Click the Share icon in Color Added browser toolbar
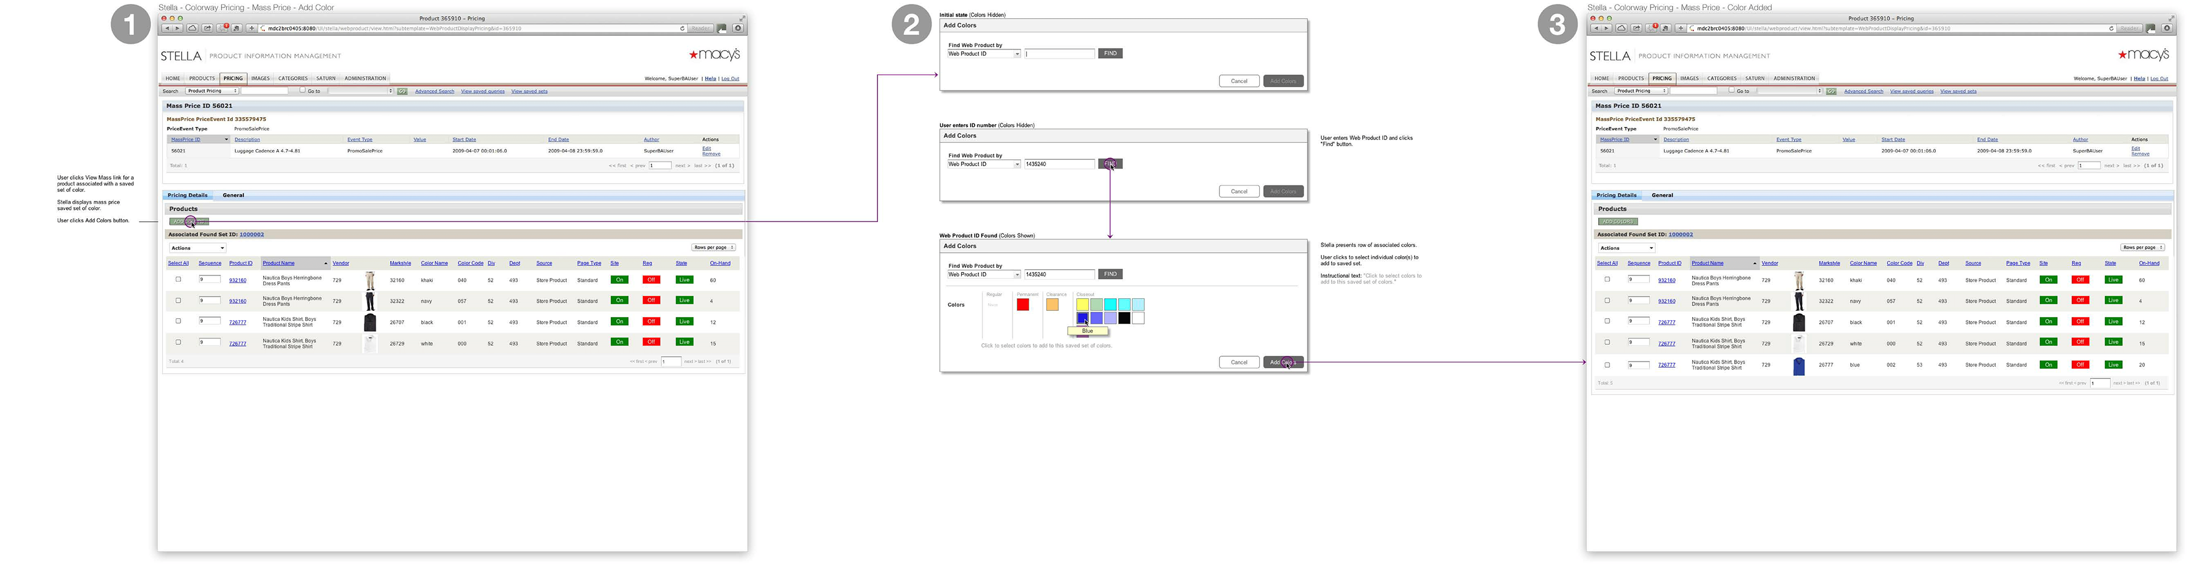Viewport: 2187px width, 564px height. [1636, 28]
